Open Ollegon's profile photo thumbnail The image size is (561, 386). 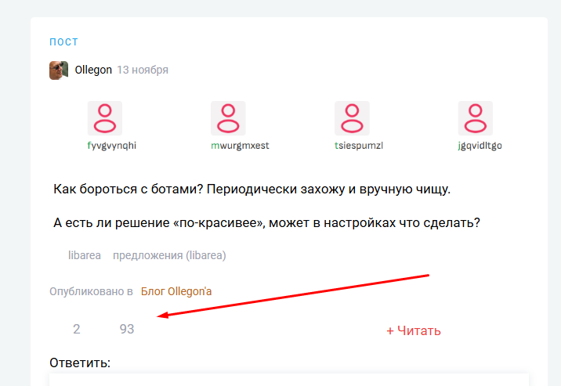coord(59,70)
